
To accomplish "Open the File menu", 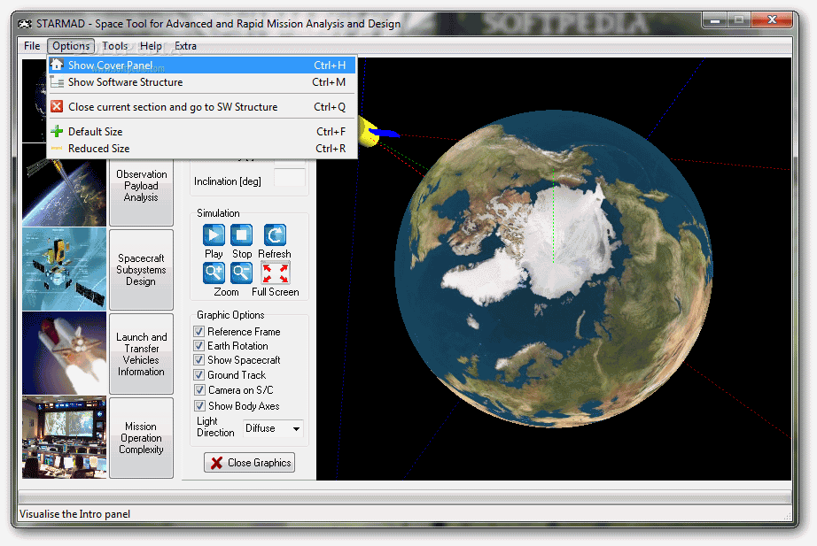I will click(x=32, y=46).
